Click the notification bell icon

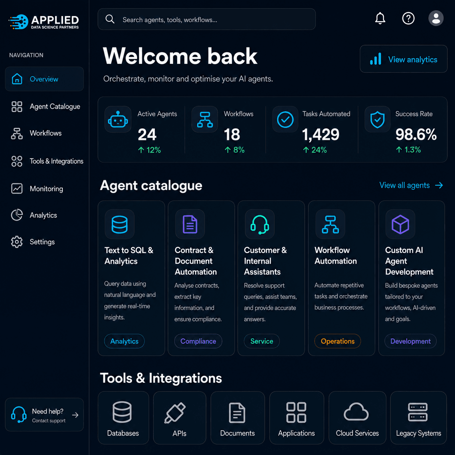[x=380, y=18]
